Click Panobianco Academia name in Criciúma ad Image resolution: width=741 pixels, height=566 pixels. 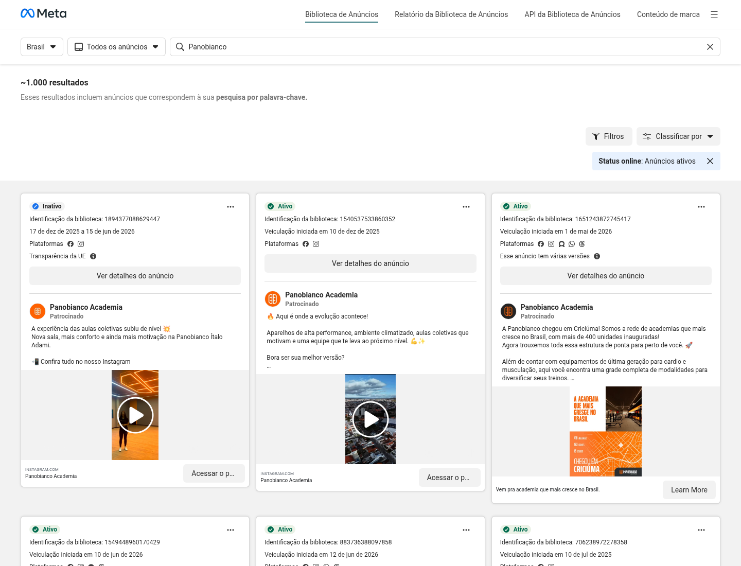(557, 307)
